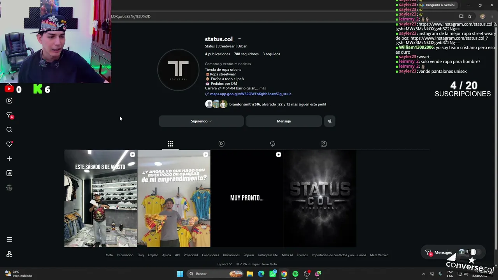Open the 'Muy pronto...' post
The height and width of the screenshot is (280, 498).
click(247, 198)
